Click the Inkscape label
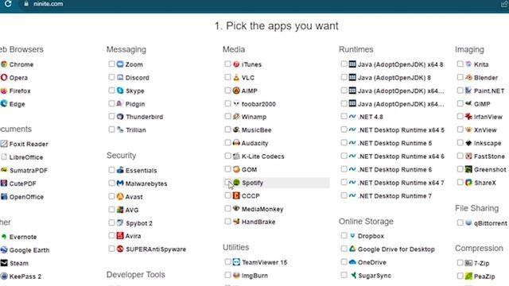509x286 pixels. click(x=488, y=143)
